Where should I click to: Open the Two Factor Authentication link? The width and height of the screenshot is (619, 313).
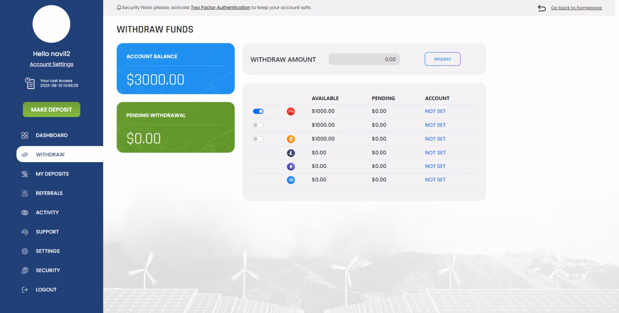[220, 8]
